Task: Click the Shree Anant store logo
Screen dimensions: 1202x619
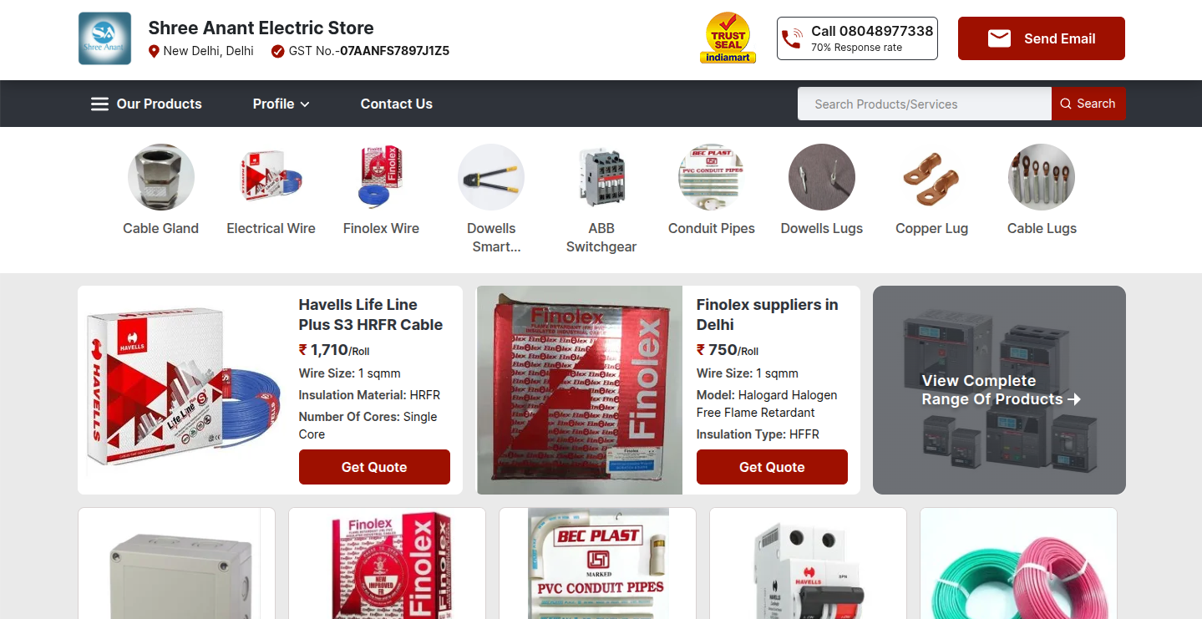Action: (104, 38)
